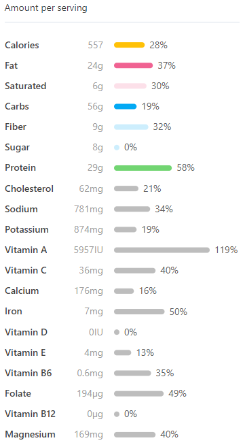Click the Magnesium 40% bar

(x=135, y=435)
